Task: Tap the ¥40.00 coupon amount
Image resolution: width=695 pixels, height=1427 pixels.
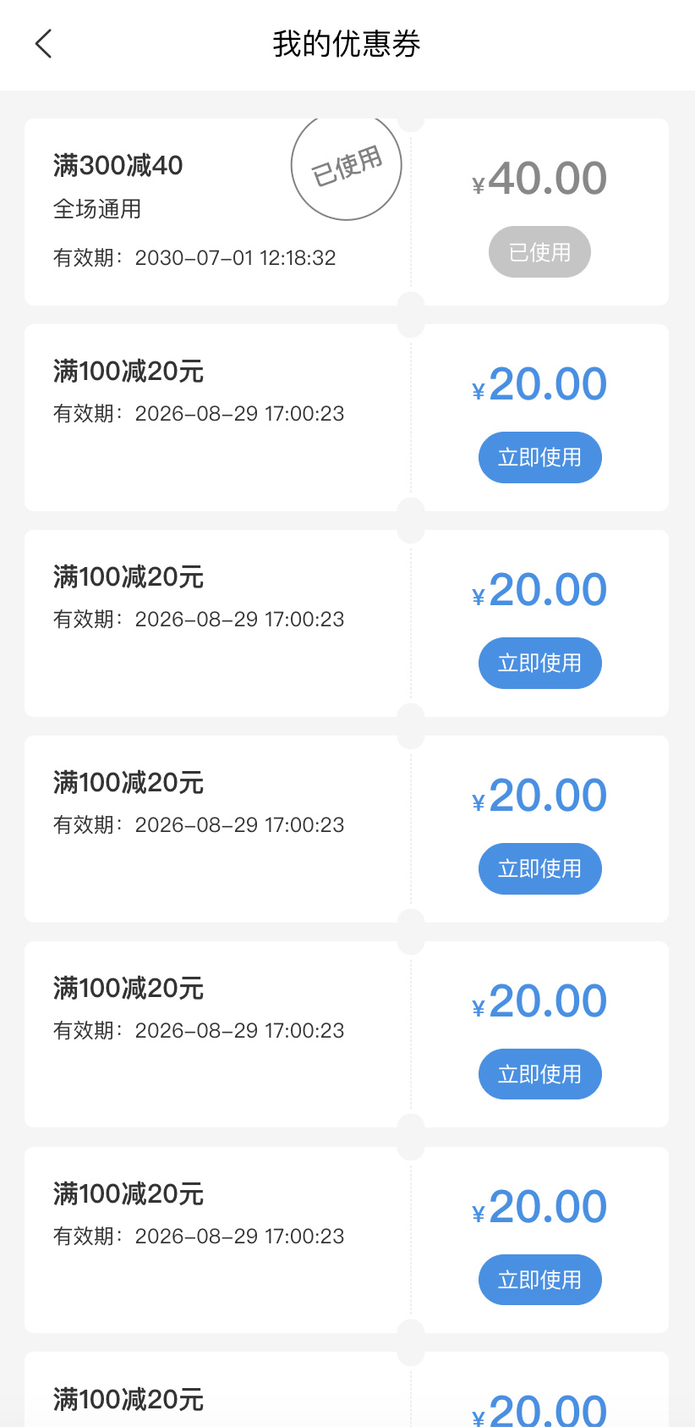Action: point(539,179)
